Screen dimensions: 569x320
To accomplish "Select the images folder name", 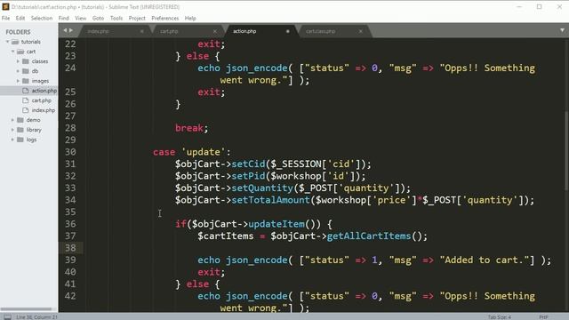I will (x=40, y=81).
